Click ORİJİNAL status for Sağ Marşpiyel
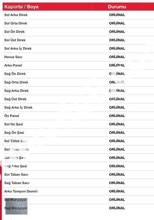The width and height of the screenshot is (154, 220). [x=117, y=208]
